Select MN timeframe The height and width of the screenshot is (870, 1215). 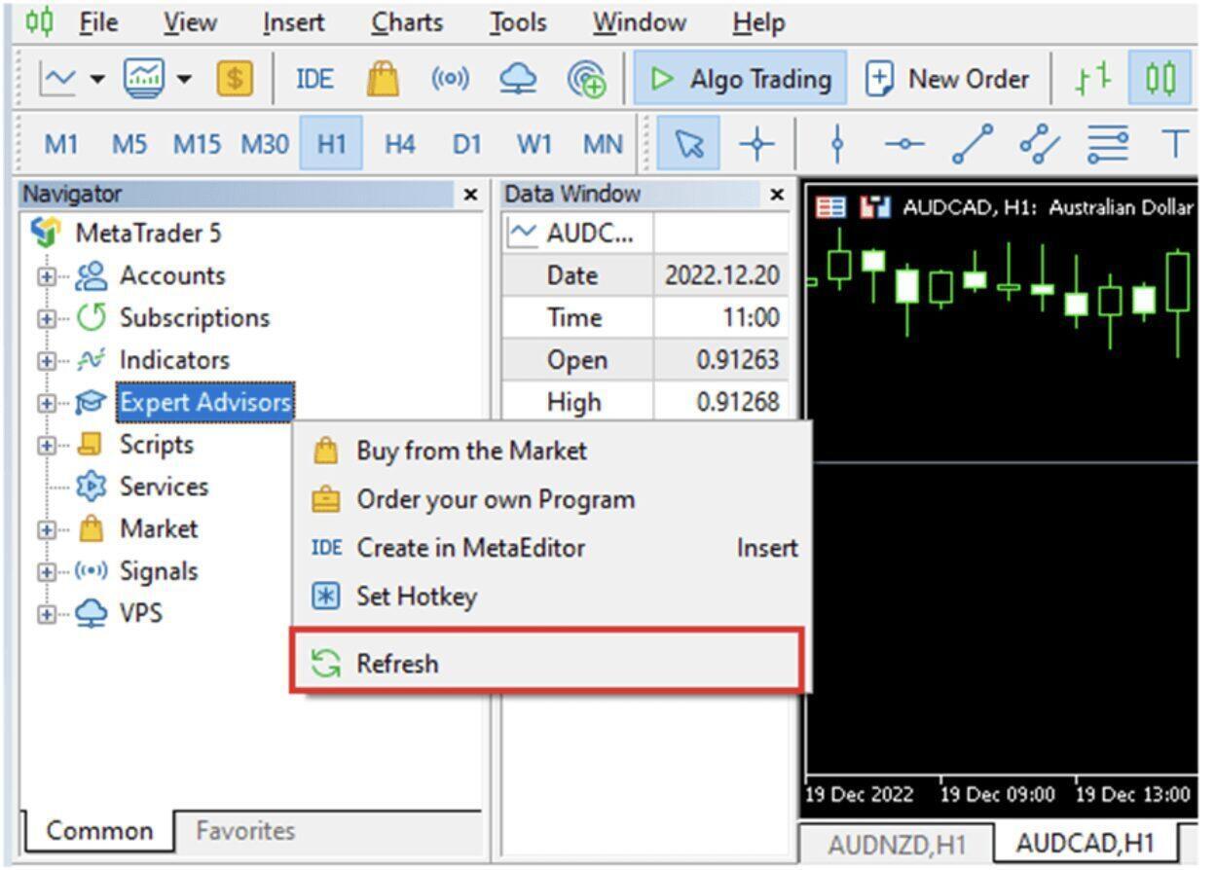pyautogui.click(x=603, y=145)
